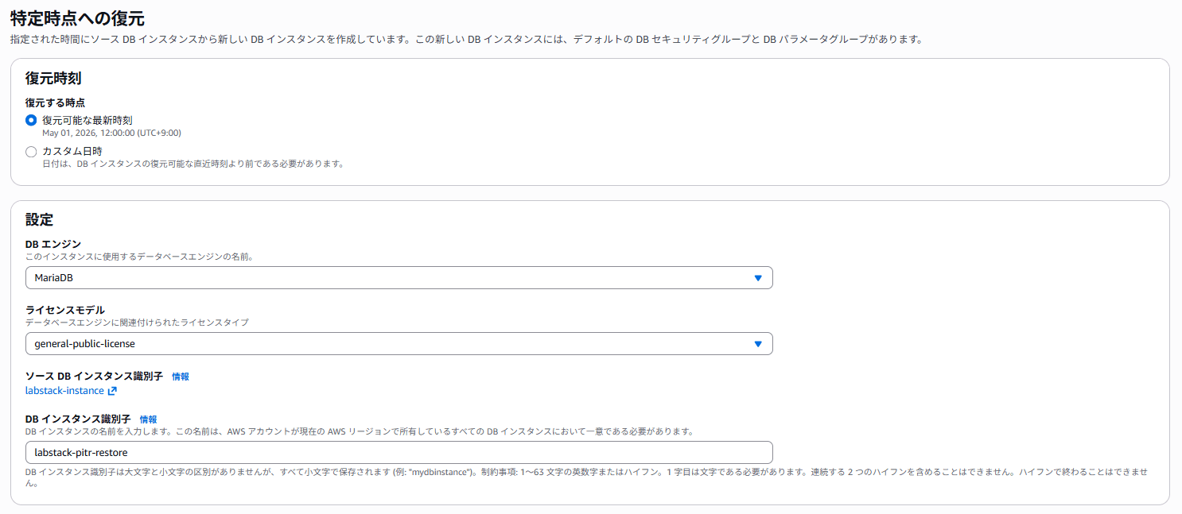The width and height of the screenshot is (1182, 514).
Task: Click the カスタム日時 description about 直近時刻
Action: coord(193,164)
